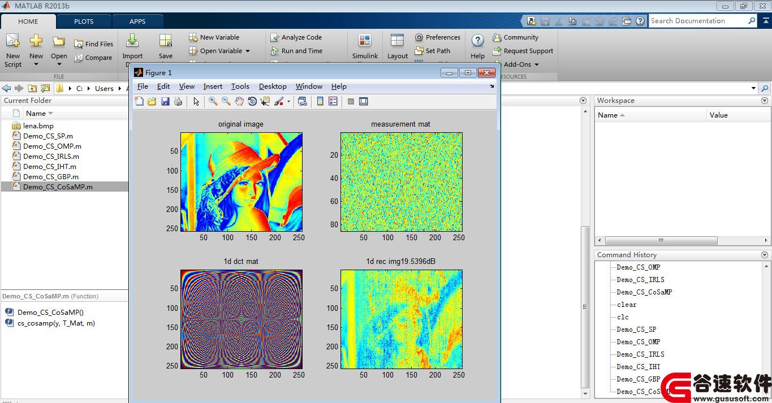Click Browse for folder icon
Screen dimensions: 772x403
click(x=45, y=88)
